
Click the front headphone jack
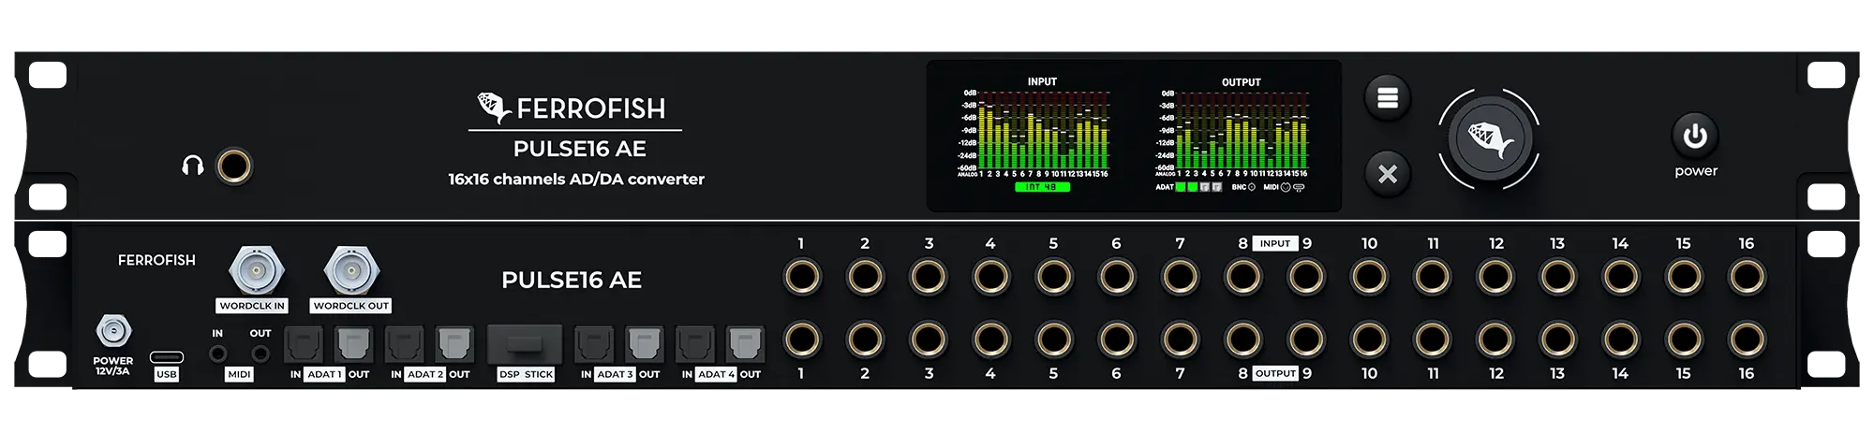233,166
